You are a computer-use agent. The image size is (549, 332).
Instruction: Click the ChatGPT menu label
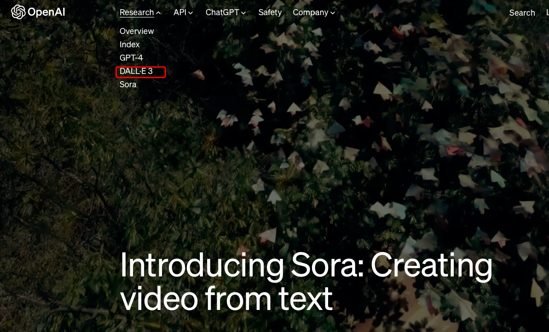222,12
